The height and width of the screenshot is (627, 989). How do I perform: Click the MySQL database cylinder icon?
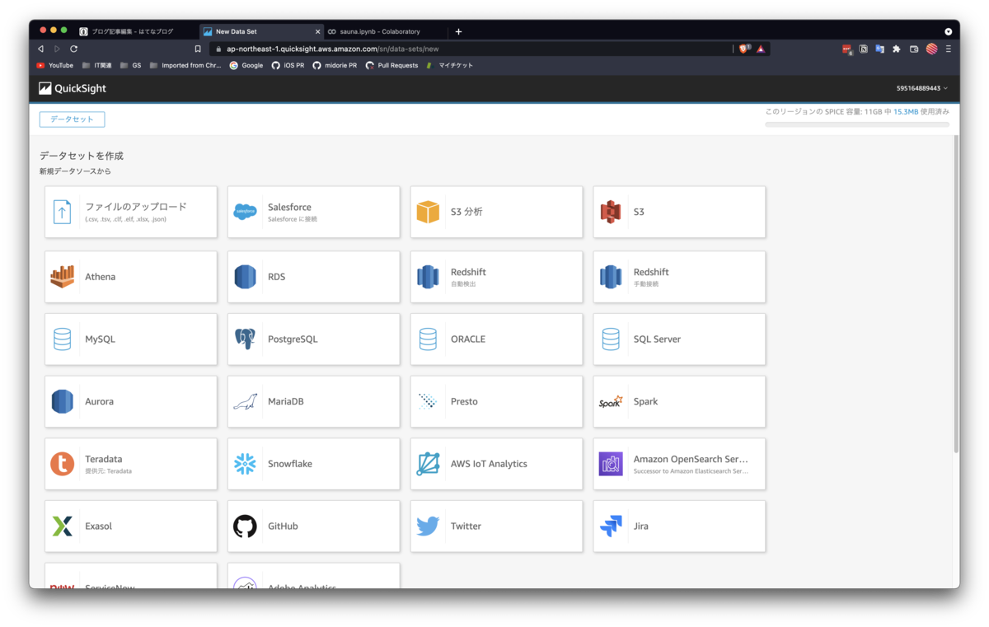tap(63, 339)
